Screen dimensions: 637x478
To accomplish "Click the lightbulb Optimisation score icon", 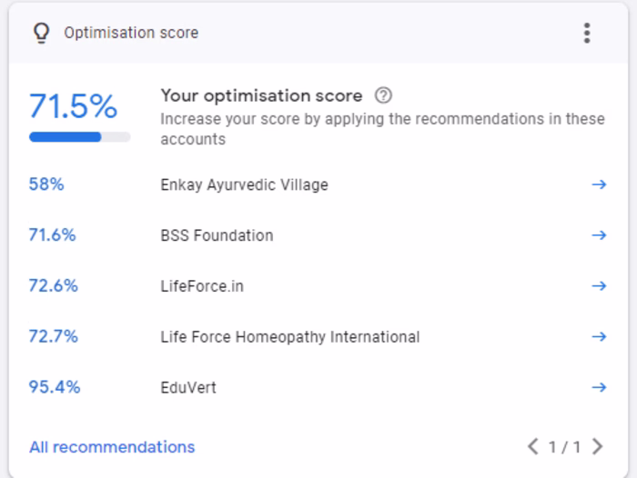I will click(40, 33).
